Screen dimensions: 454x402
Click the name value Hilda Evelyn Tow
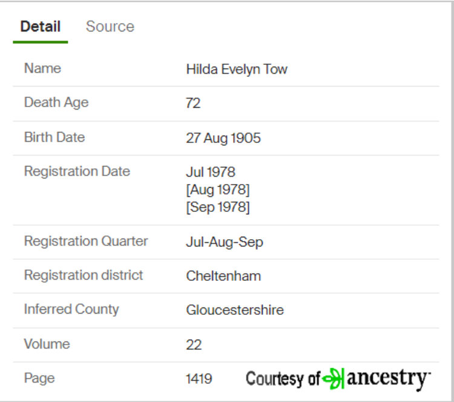point(236,70)
